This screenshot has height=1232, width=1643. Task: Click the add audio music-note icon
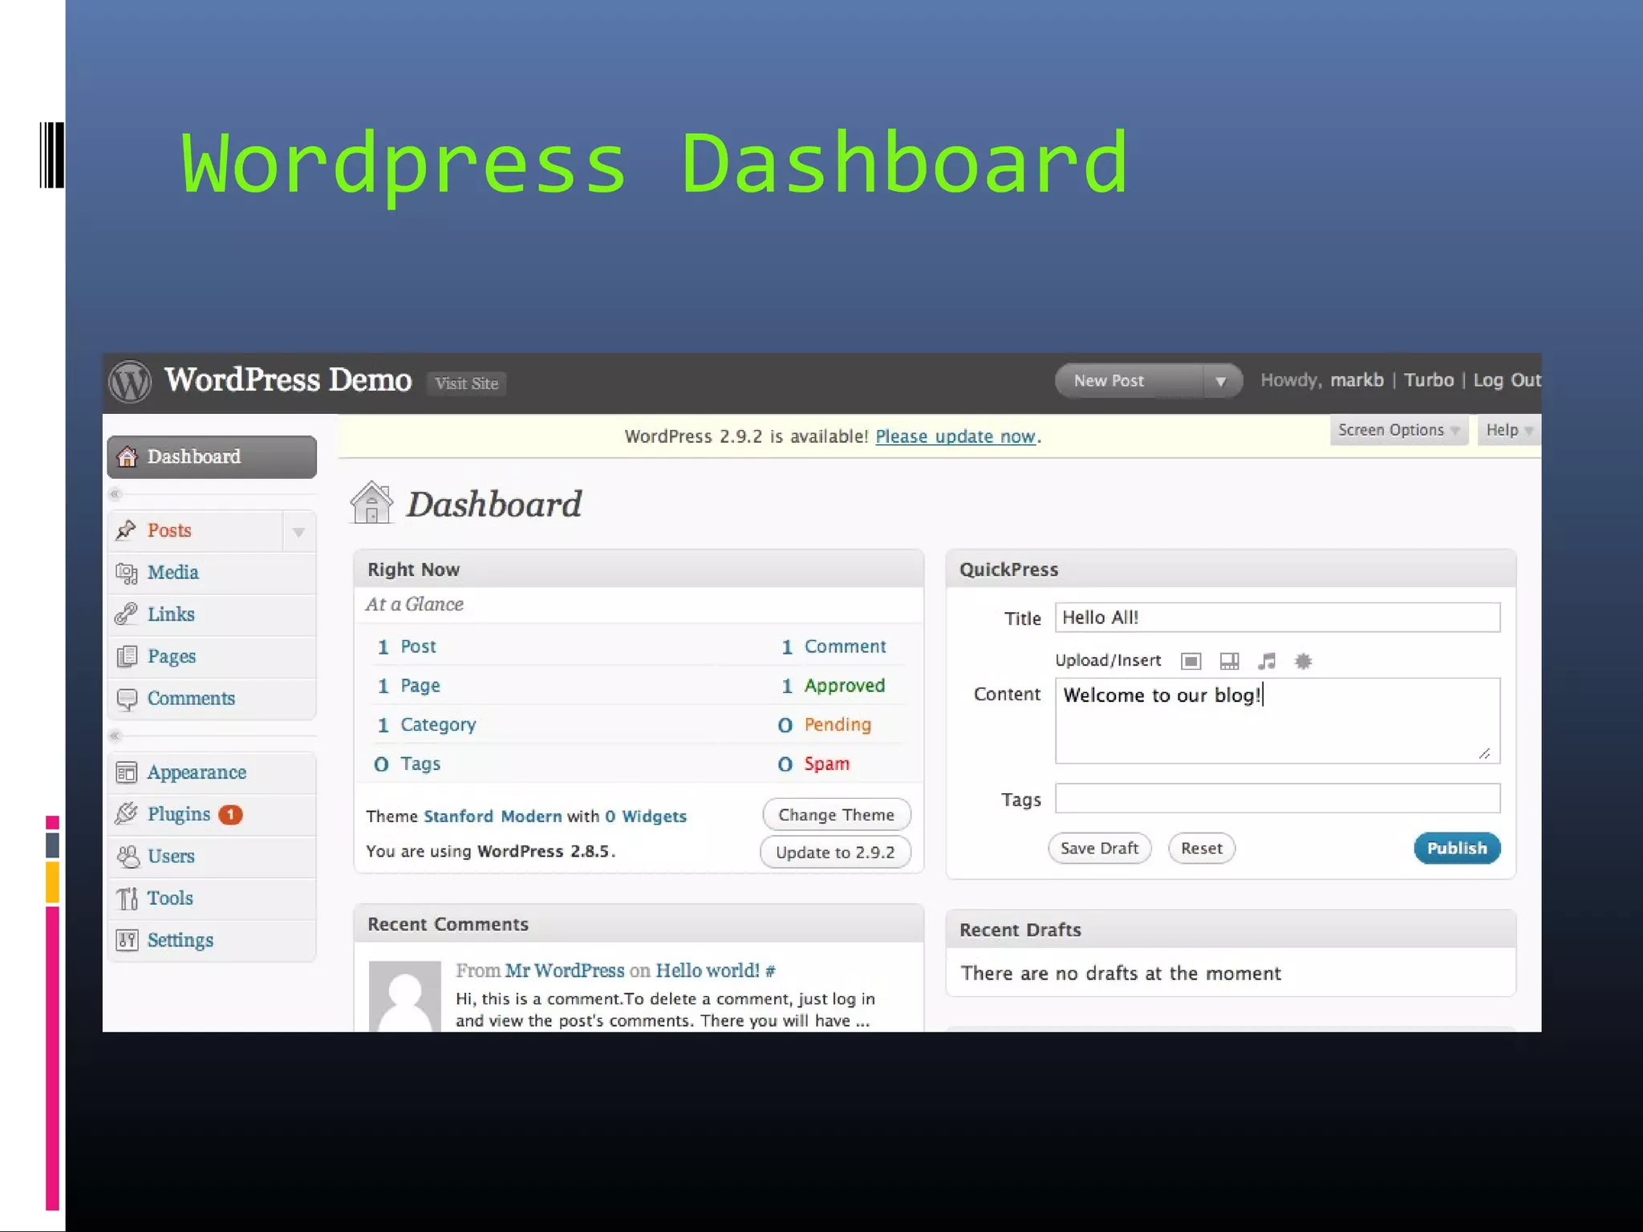(1267, 661)
